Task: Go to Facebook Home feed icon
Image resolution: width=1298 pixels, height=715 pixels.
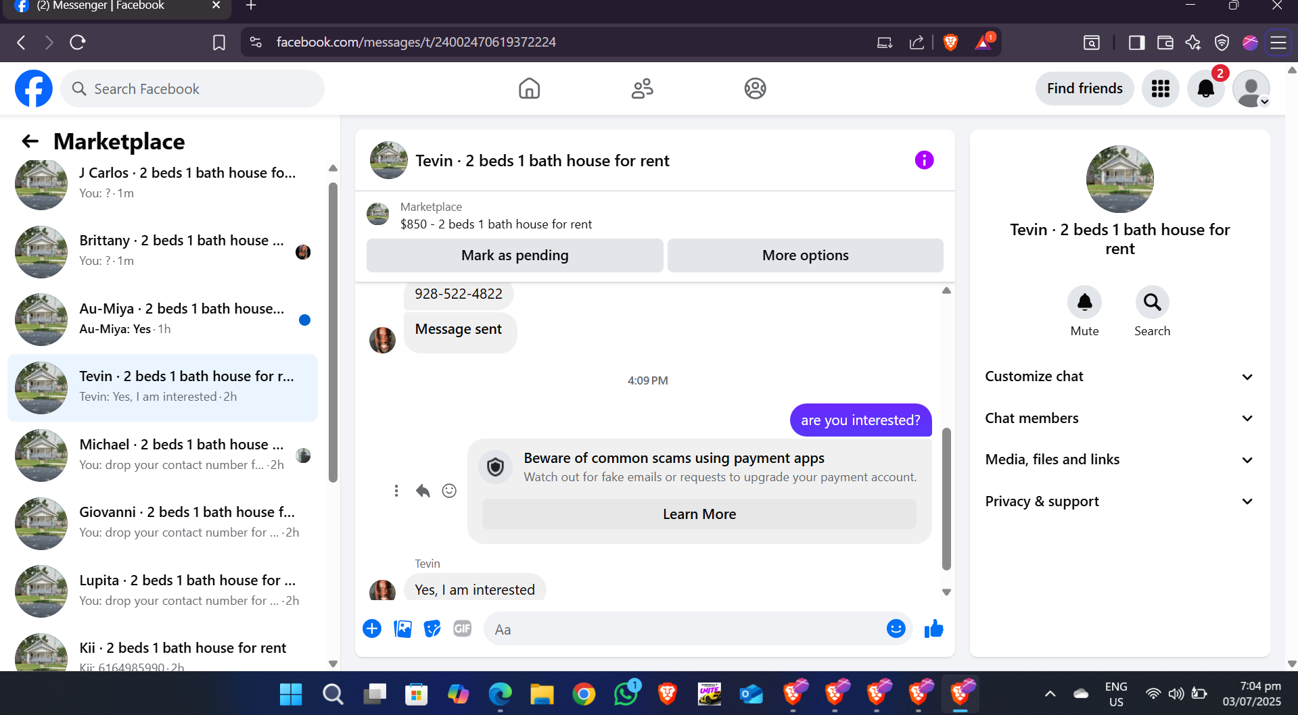Action: (529, 89)
